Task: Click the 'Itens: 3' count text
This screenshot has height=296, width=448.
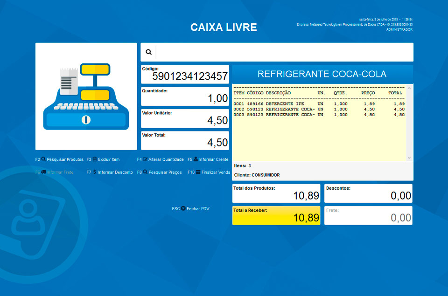Action: tap(242, 165)
